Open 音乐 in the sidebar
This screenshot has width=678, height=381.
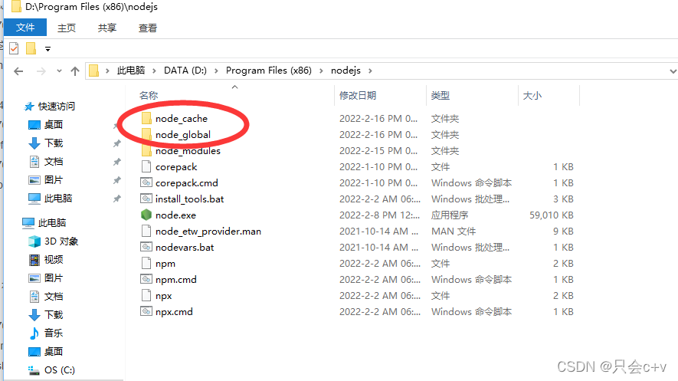click(54, 333)
